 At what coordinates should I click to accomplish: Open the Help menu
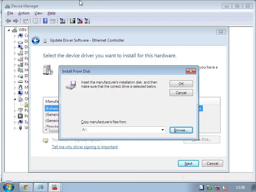[x=52, y=13]
